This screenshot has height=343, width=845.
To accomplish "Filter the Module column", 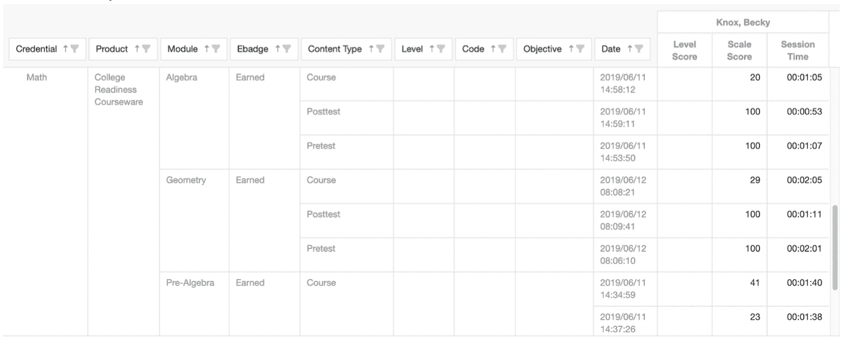I will tap(216, 49).
